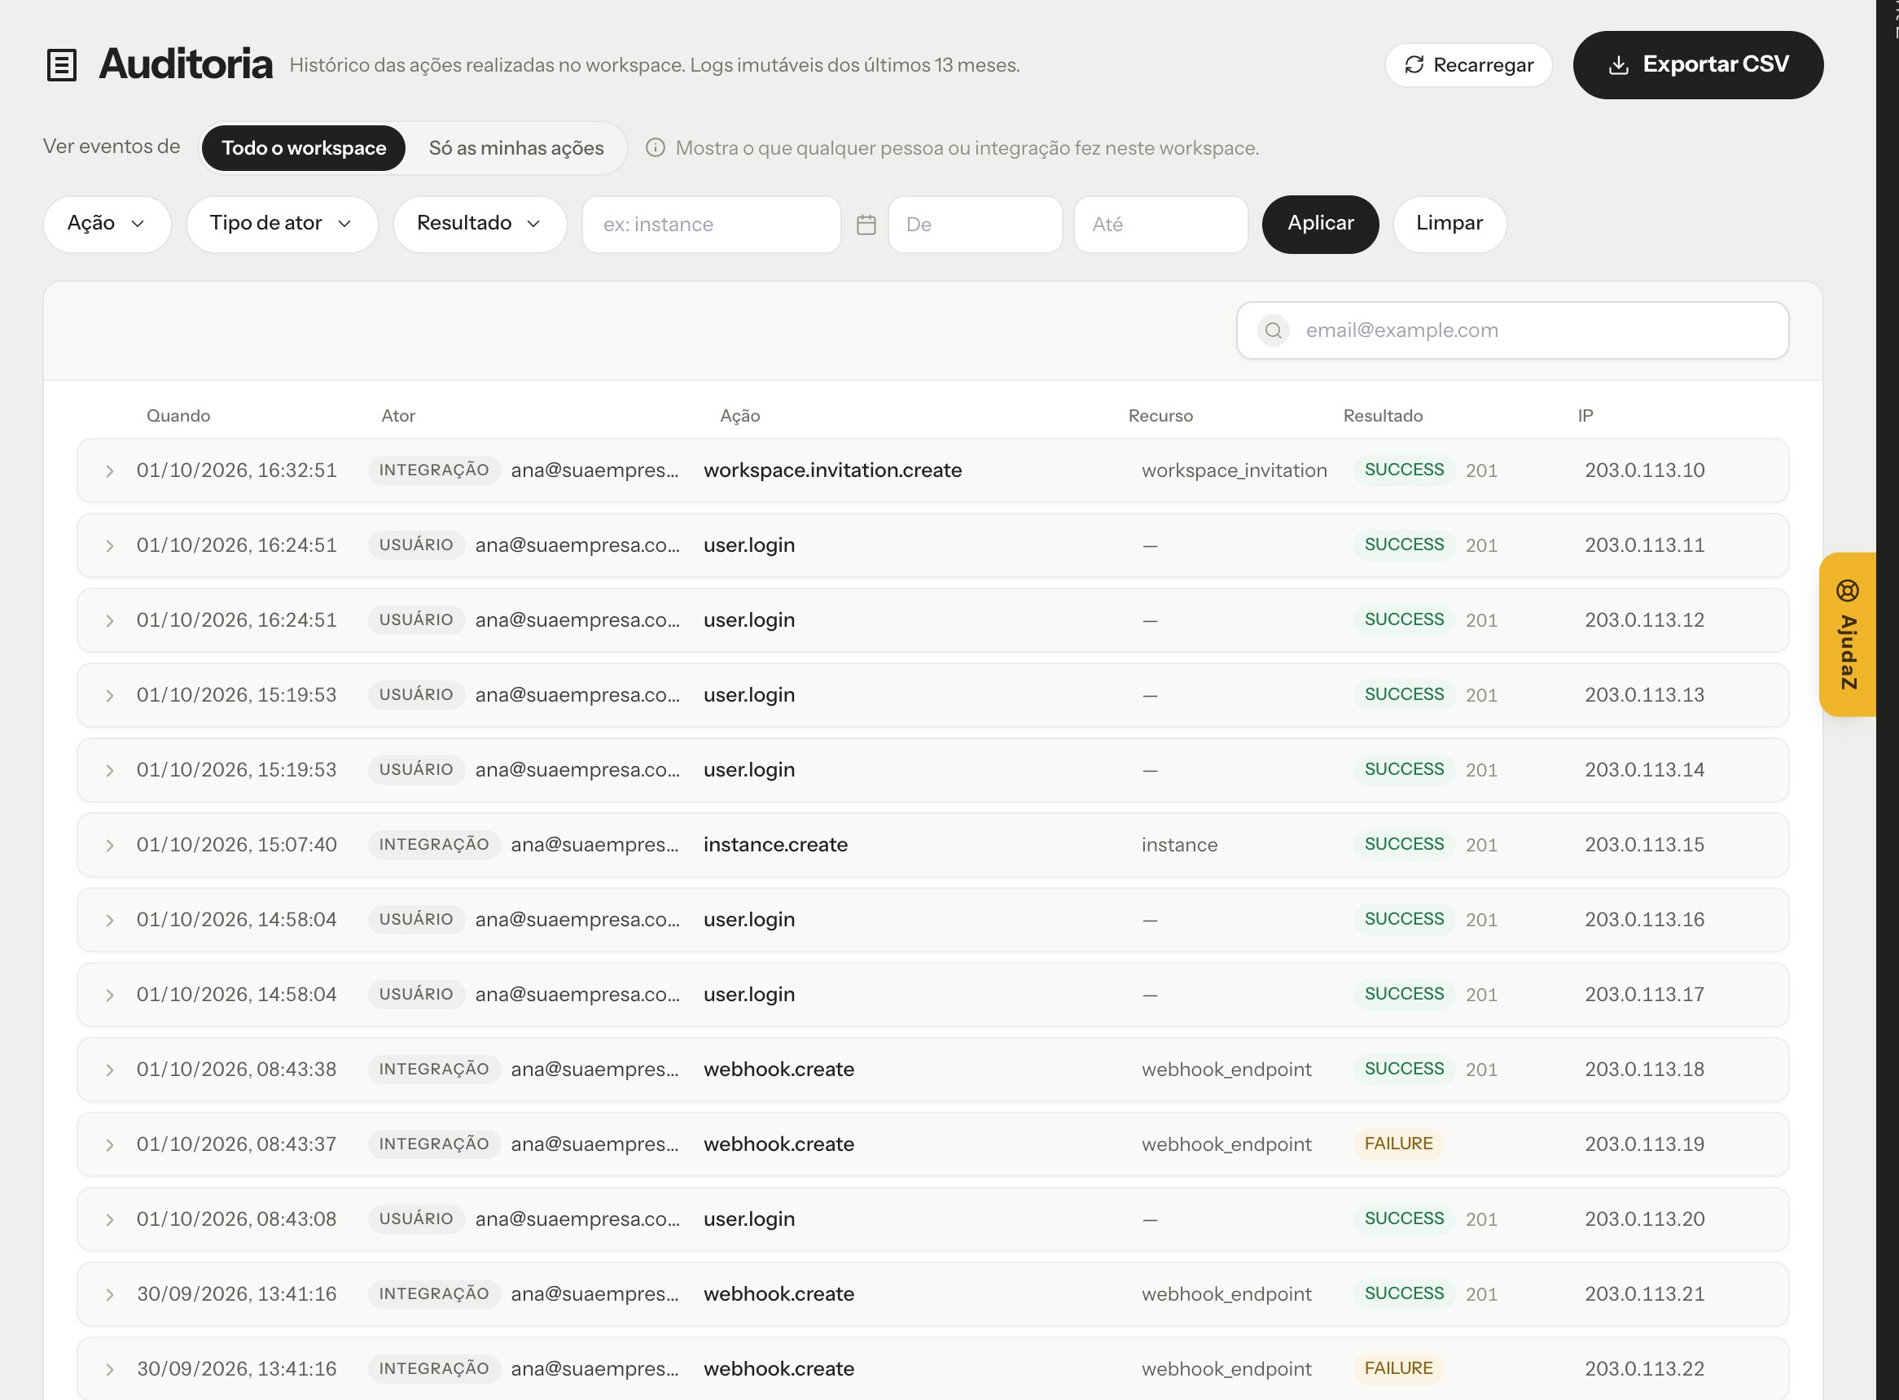Click the Aplicar button
Image resolution: width=1899 pixels, height=1400 pixels.
pyautogui.click(x=1320, y=224)
